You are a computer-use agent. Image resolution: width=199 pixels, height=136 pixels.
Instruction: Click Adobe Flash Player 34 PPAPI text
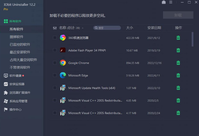[x=87, y=50]
